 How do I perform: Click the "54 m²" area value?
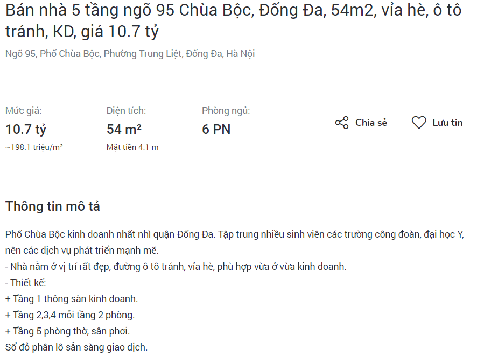pyautogui.click(x=124, y=130)
